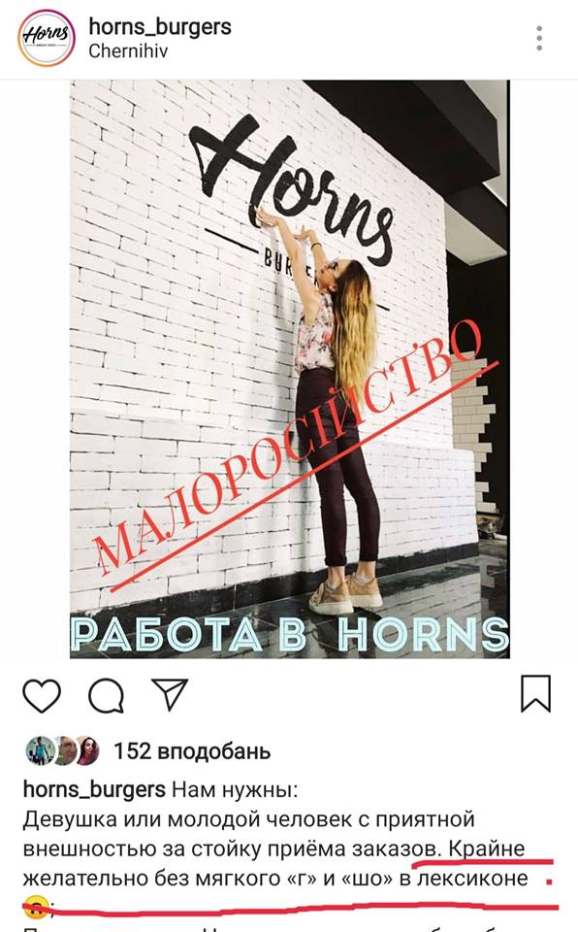Tap first liker's avatar thumbnail
This screenshot has height=932, width=578.
39,750
